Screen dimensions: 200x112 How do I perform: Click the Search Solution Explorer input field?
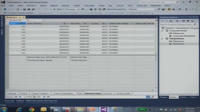[x=176, y=24]
